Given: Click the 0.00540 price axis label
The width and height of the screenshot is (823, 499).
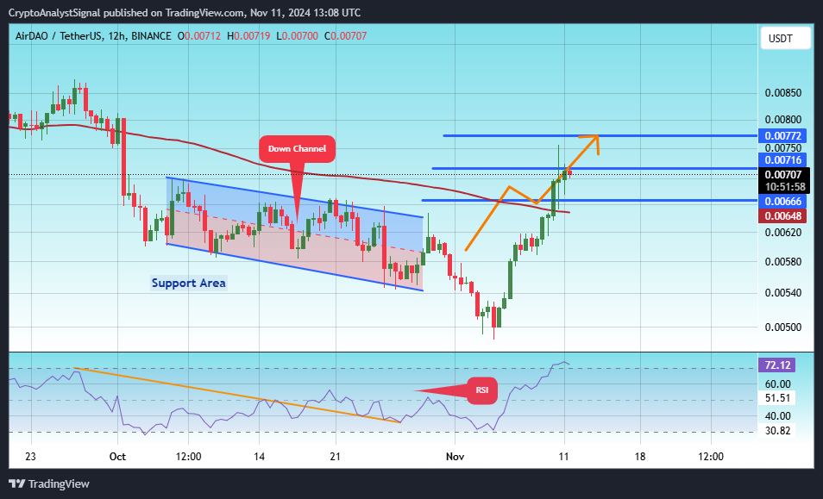Looking at the screenshot, I should (783, 293).
